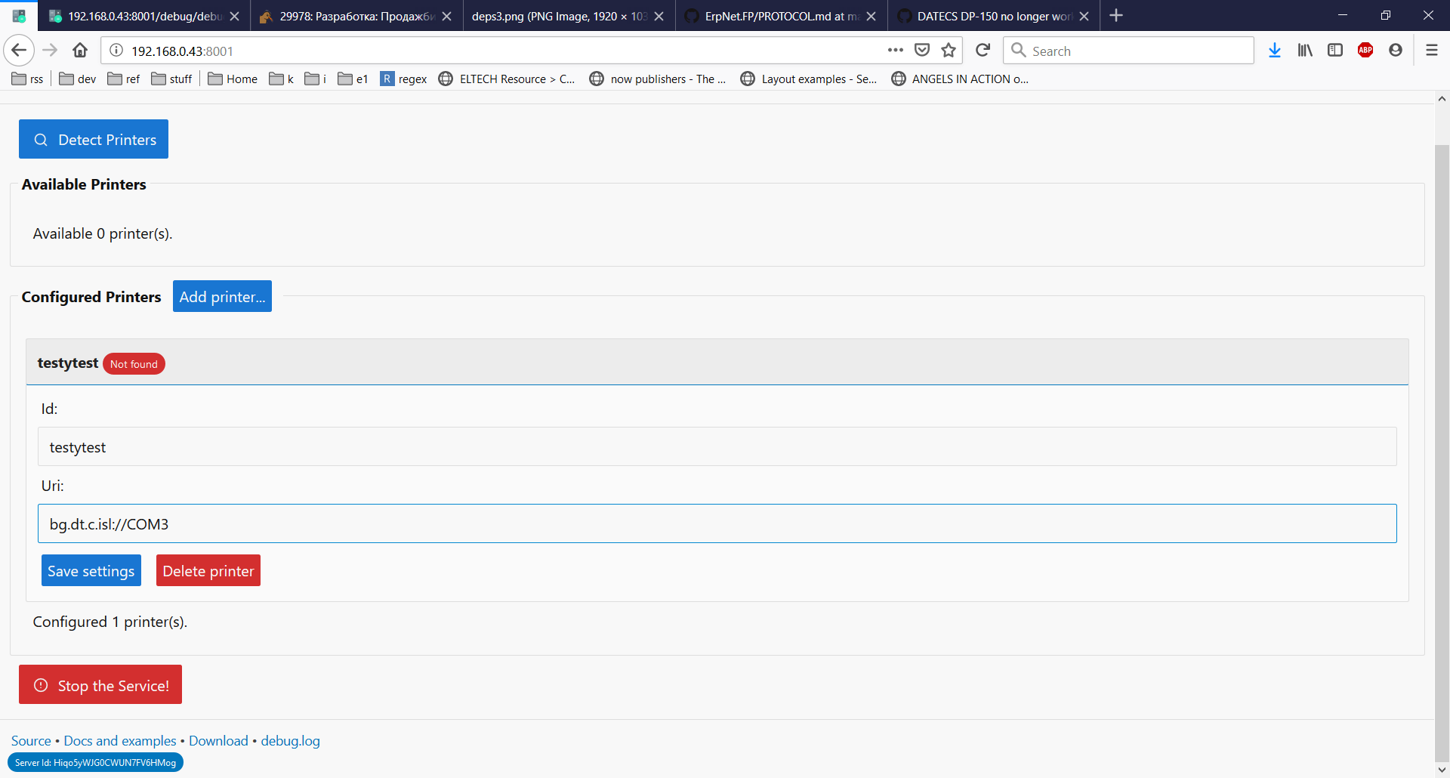Click the Stop the Service button
The image size is (1450, 778).
(x=100, y=684)
